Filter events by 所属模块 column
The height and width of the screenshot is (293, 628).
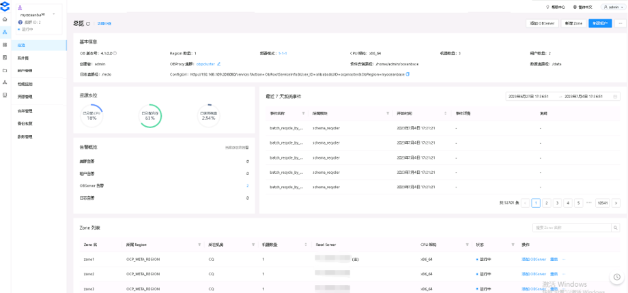(x=388, y=114)
